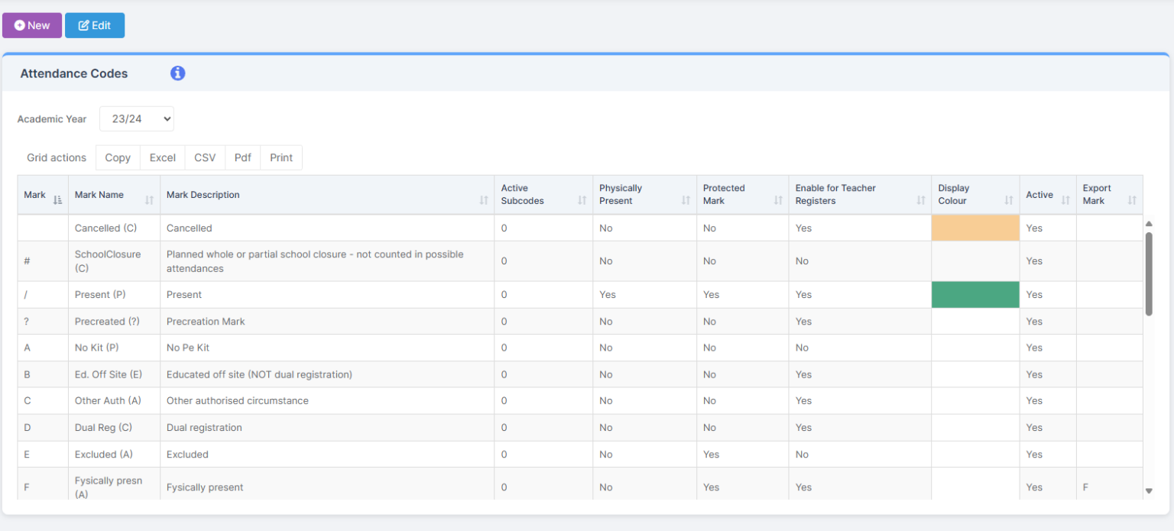Viewport: 1174px width, 531px height.
Task: Sort by Mark column sort icon
Action: pyautogui.click(x=57, y=199)
